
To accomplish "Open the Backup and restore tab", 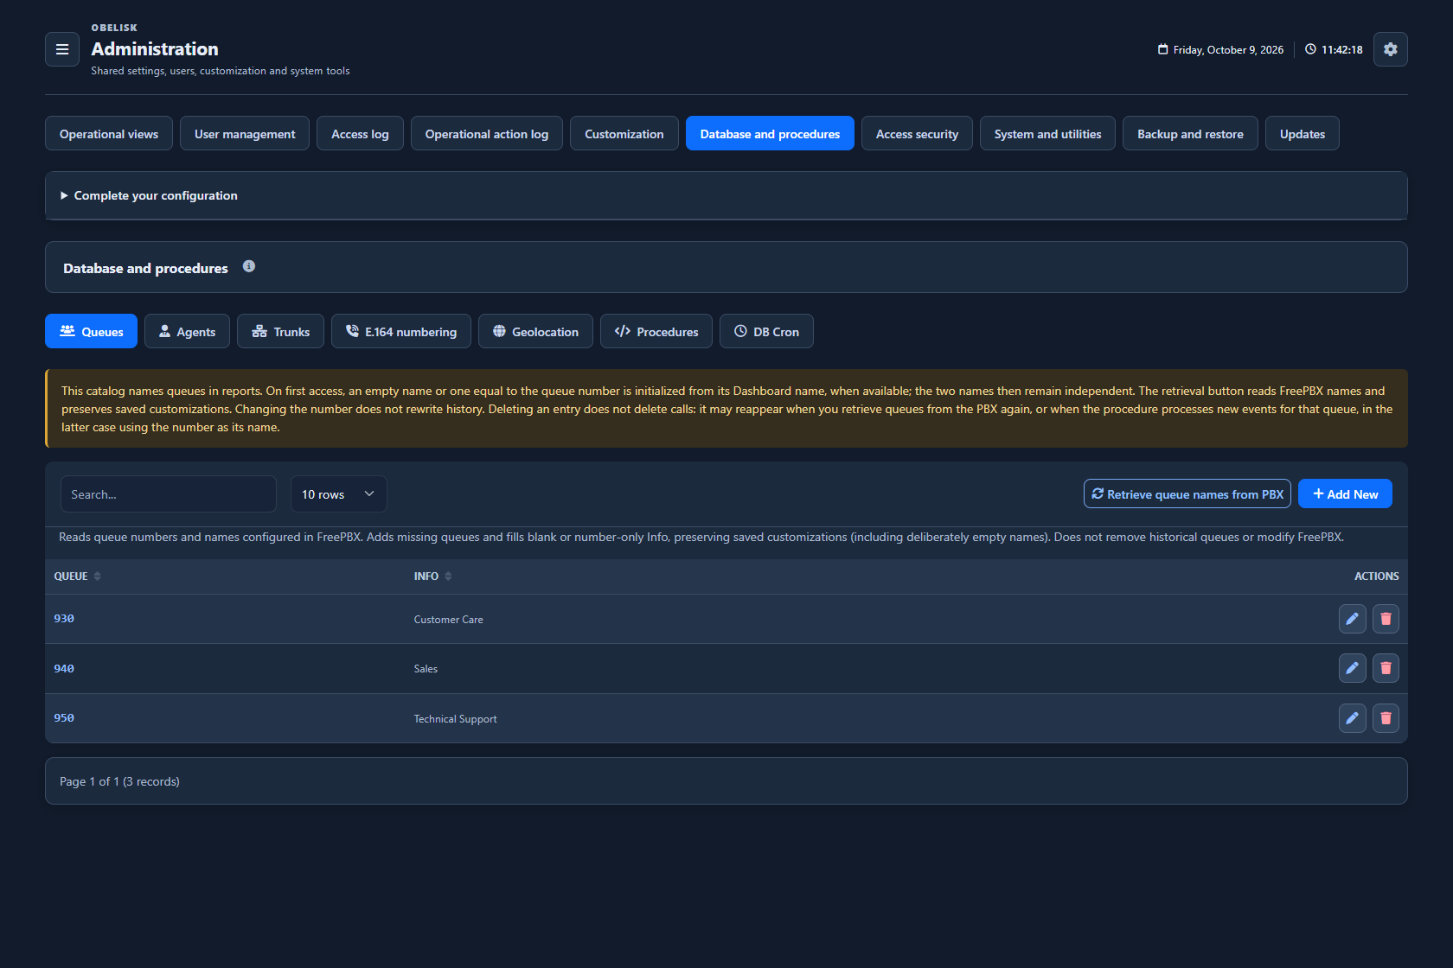I will tap(1190, 133).
